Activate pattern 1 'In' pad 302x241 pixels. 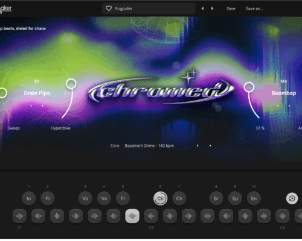coord(29,198)
